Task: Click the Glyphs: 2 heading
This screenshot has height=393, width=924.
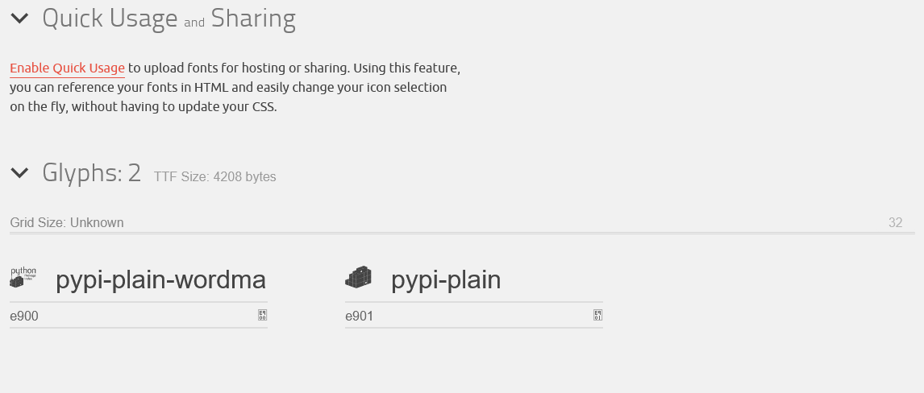Action: tap(92, 173)
